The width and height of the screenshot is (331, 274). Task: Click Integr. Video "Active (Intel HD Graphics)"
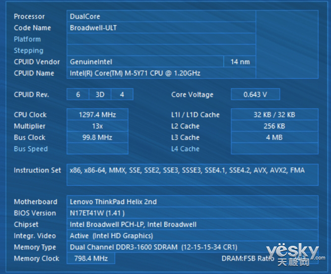click(192, 236)
